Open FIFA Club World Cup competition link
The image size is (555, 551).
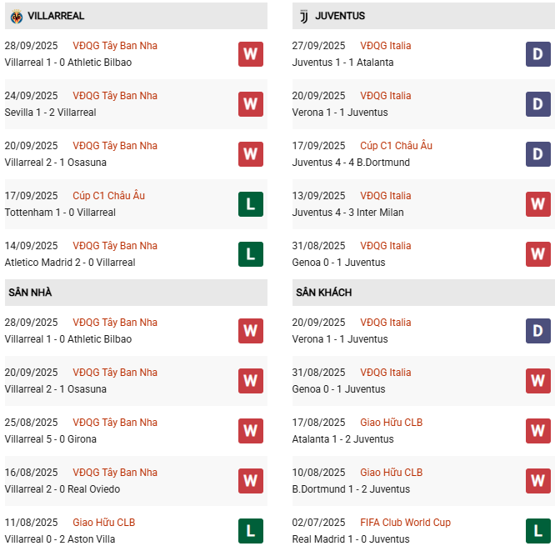click(405, 523)
